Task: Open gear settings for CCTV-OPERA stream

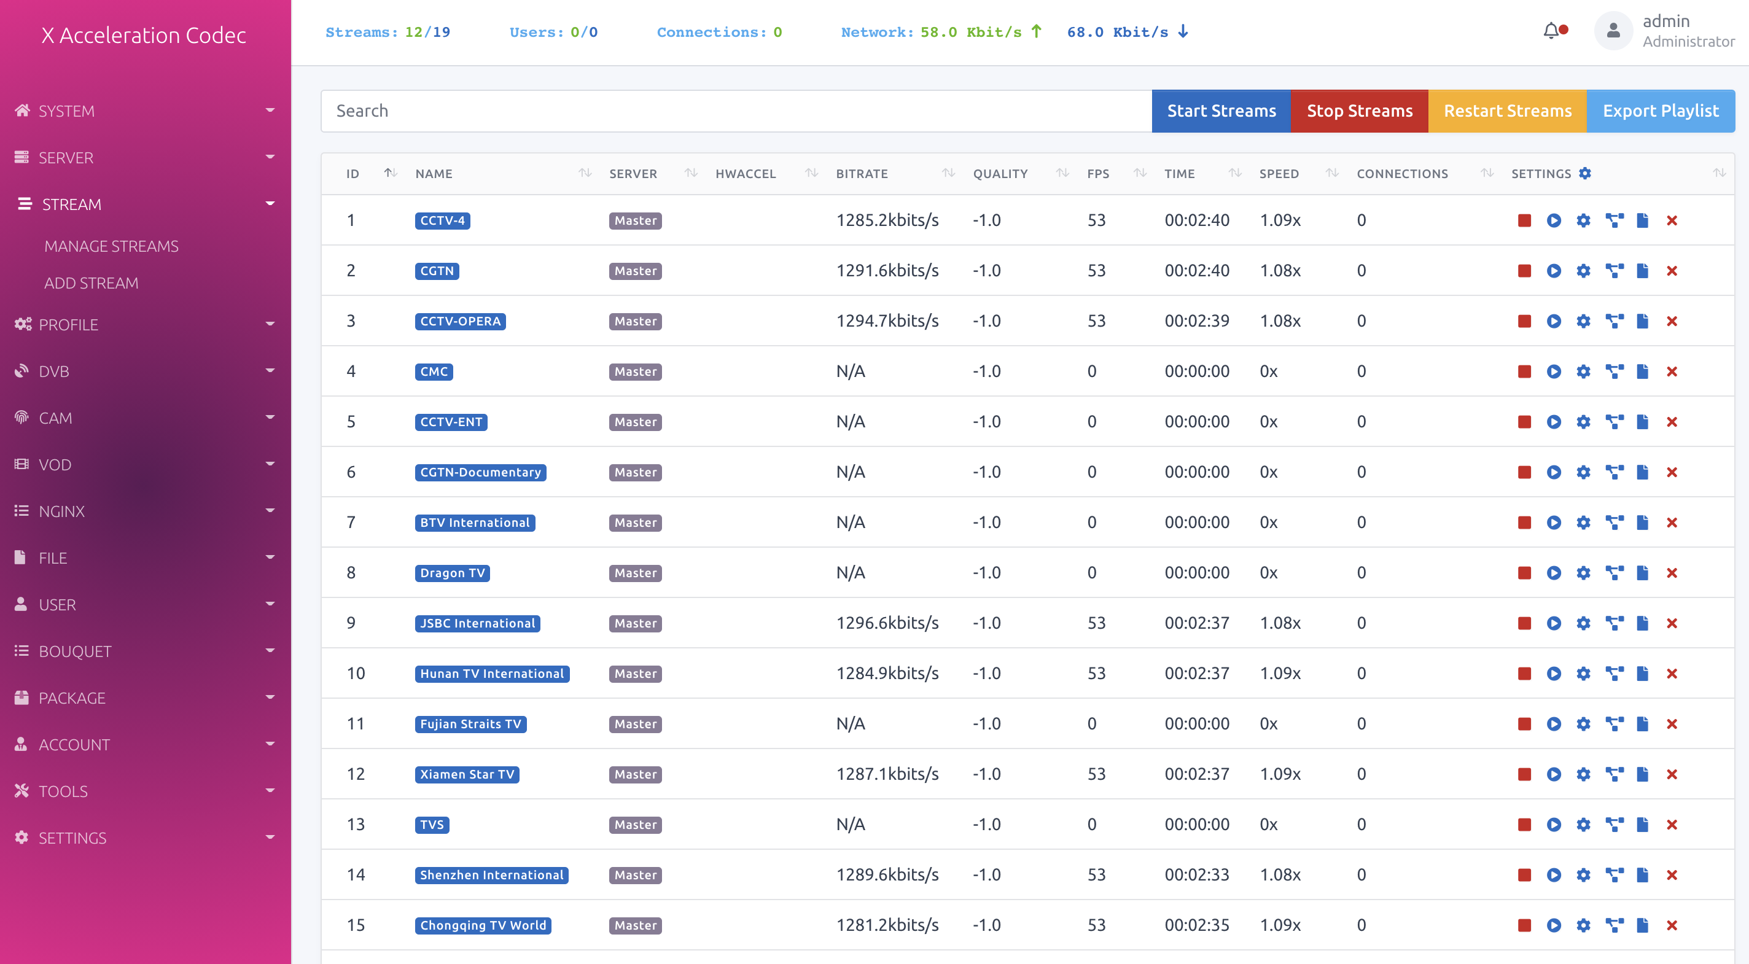Action: coord(1583,321)
